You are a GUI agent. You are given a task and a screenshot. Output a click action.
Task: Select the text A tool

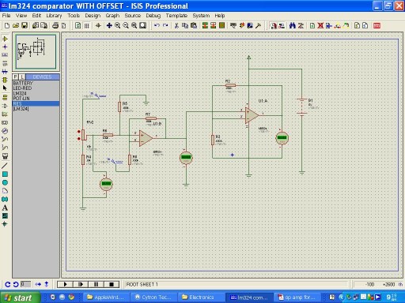5,208
